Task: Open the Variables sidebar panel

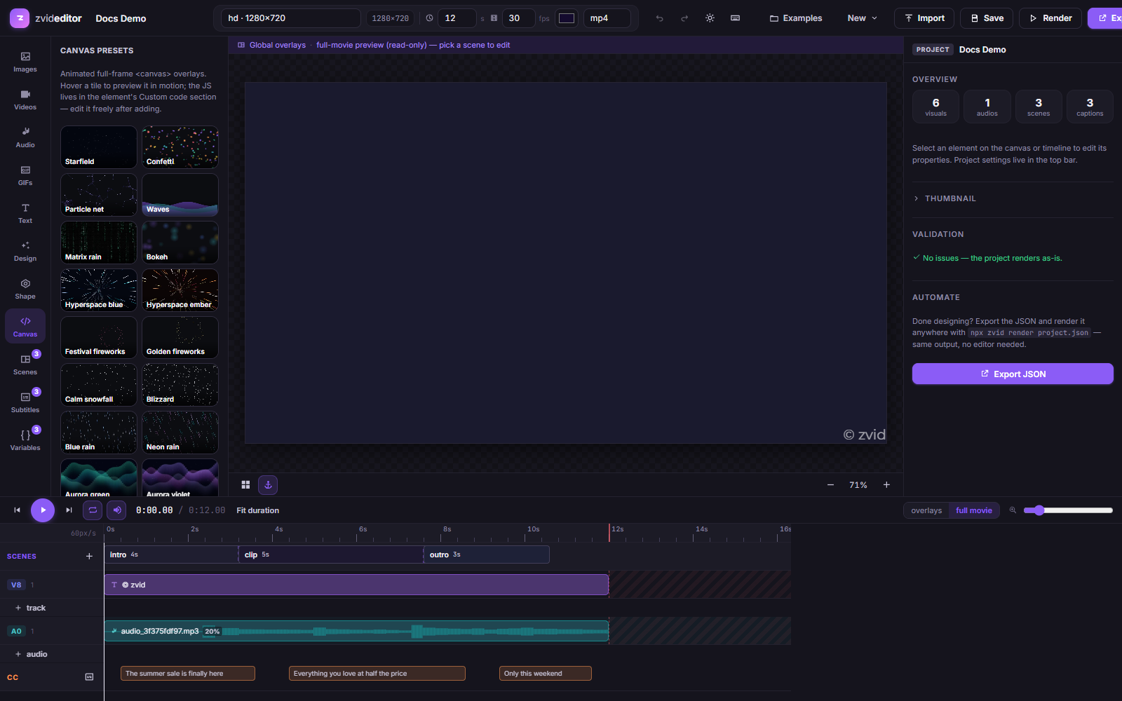Action: [x=25, y=440]
